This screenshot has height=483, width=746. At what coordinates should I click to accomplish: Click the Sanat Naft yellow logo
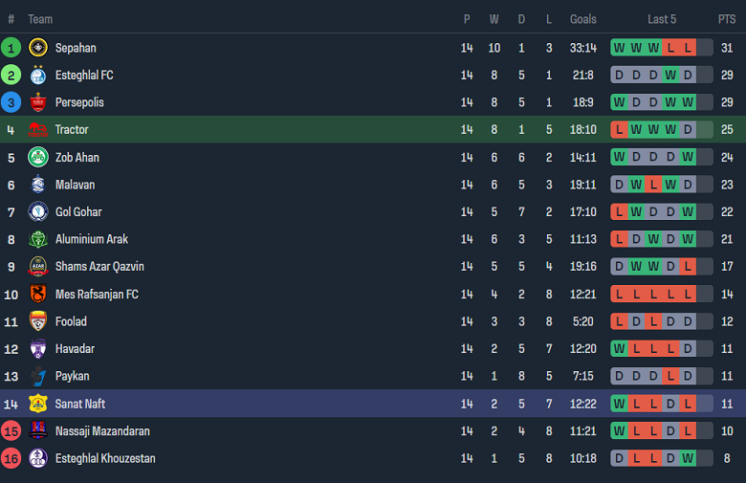[38, 404]
